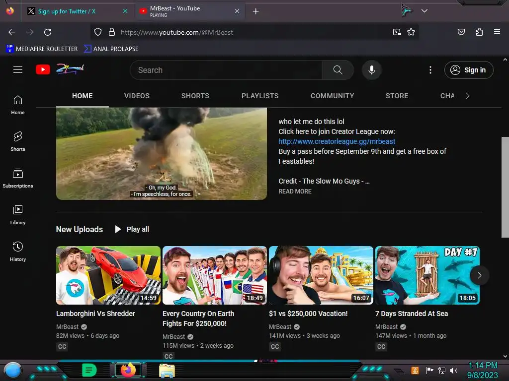The image size is (509, 381).
Task: Click 7 Days Stranded At Sea title
Action: (x=412, y=314)
